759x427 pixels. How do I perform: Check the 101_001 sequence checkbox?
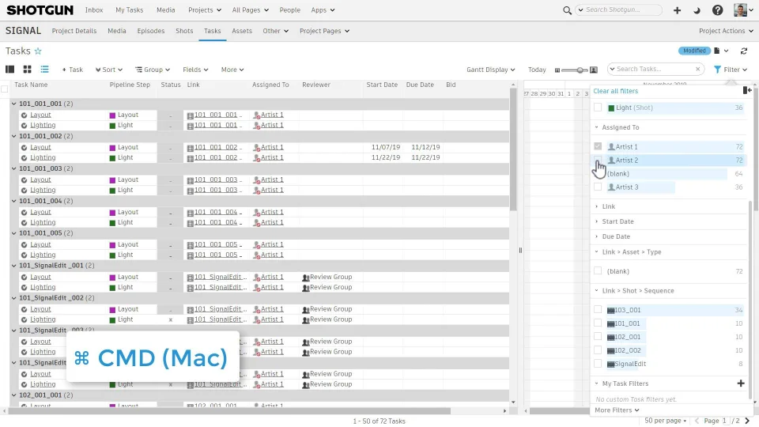[598, 323]
